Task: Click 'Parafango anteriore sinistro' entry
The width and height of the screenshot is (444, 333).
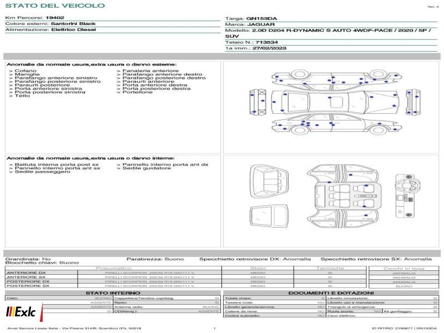Action: (56, 78)
